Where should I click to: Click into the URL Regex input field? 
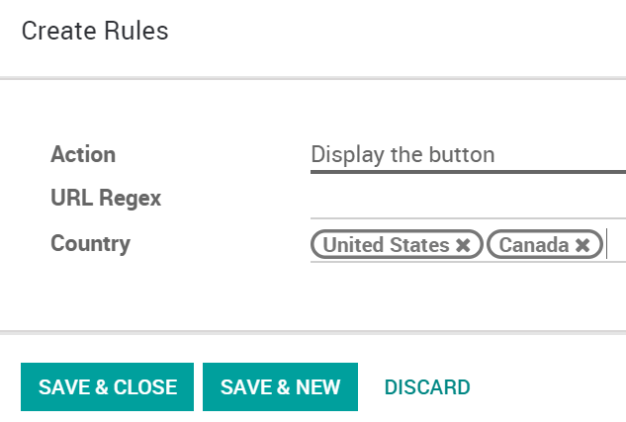coord(467,201)
